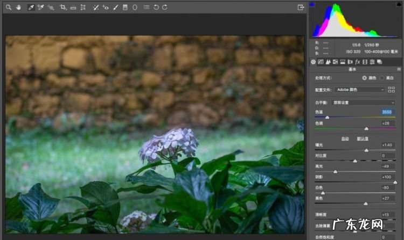Select the Color Sampler tool
This screenshot has height=240, width=404.
click(40, 7)
